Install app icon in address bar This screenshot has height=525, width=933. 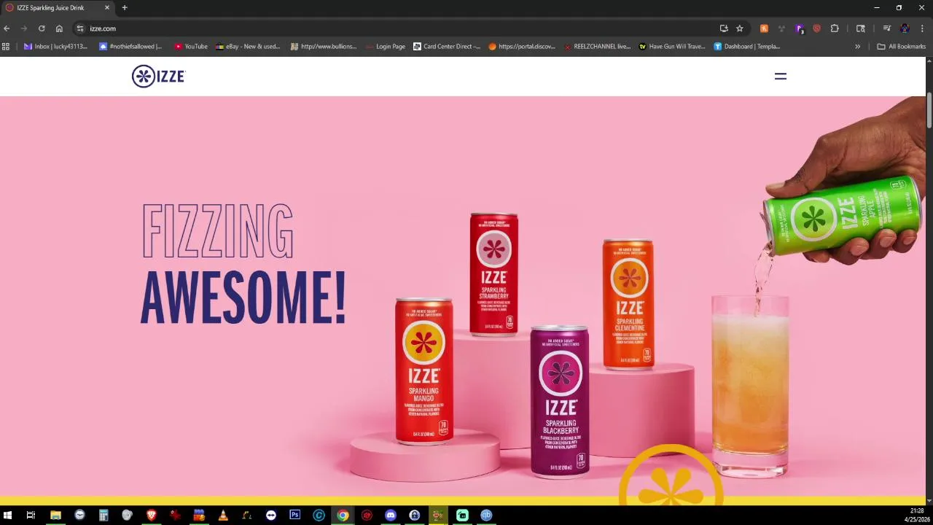[x=724, y=28]
